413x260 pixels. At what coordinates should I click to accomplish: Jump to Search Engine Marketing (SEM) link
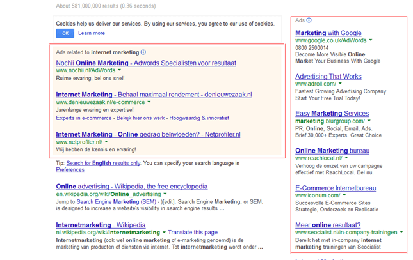[x=117, y=202]
